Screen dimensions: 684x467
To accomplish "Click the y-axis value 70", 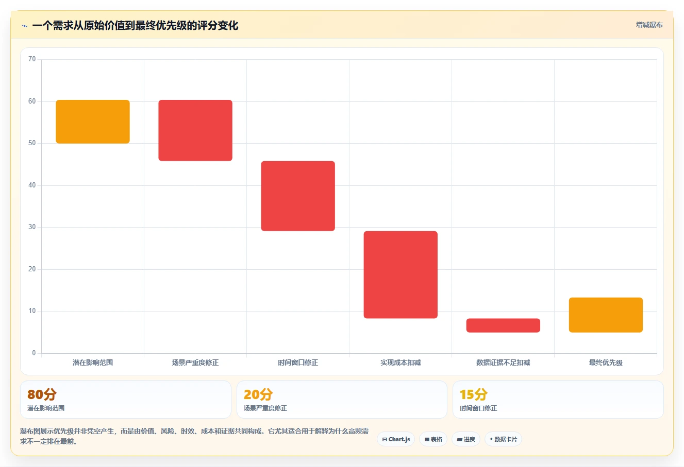I will click(x=32, y=59).
